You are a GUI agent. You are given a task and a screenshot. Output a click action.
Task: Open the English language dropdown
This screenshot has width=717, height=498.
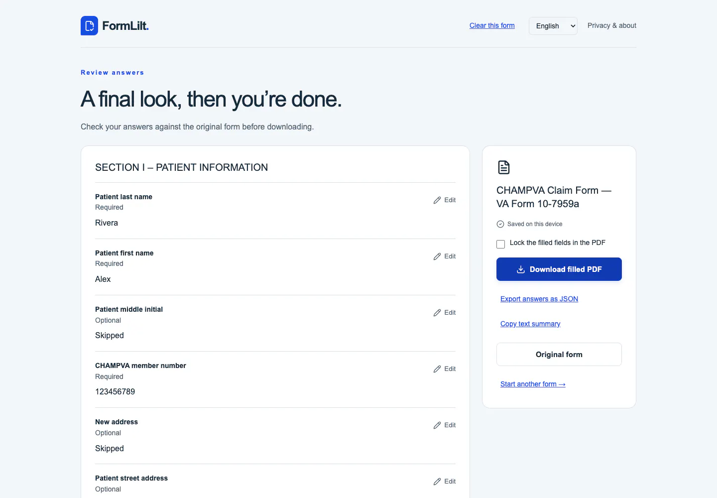tap(553, 26)
